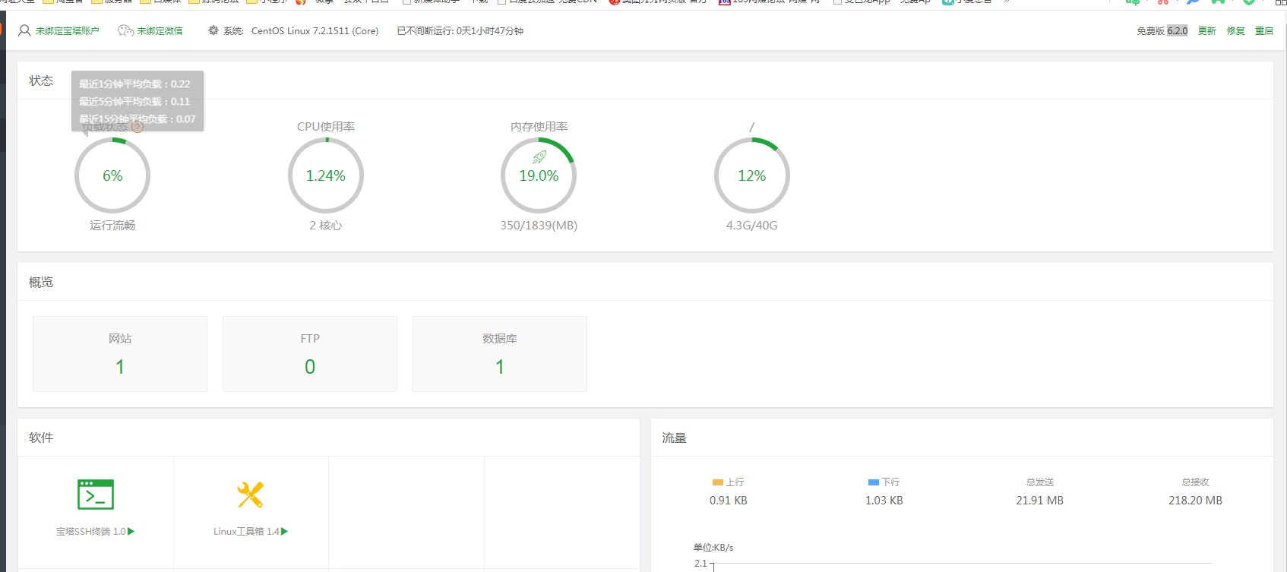Click the 12% disk usage gauge

pos(752,175)
